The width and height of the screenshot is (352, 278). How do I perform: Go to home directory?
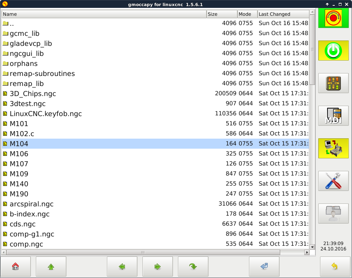click(x=15, y=267)
